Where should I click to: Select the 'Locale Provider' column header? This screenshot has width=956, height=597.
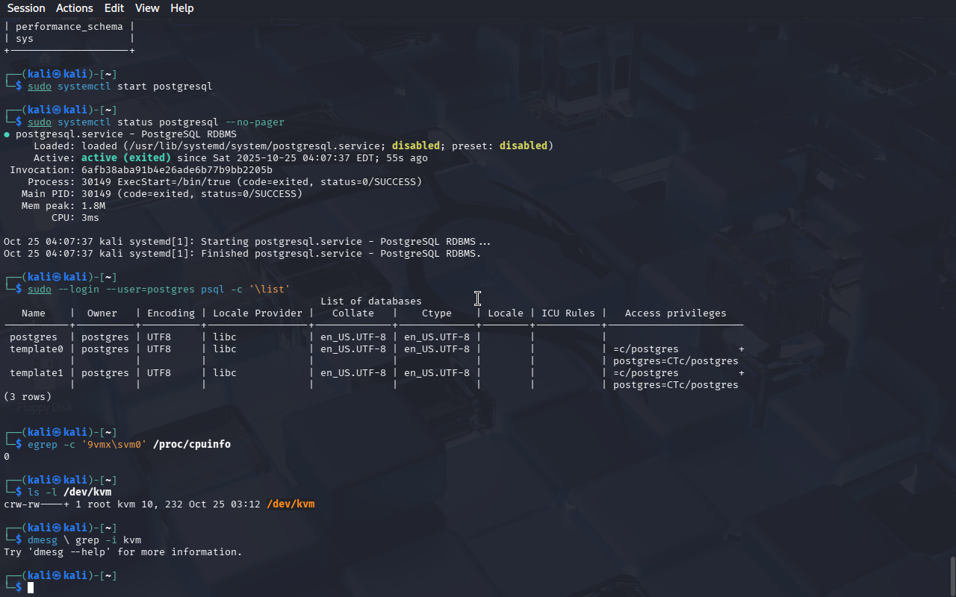pos(258,313)
